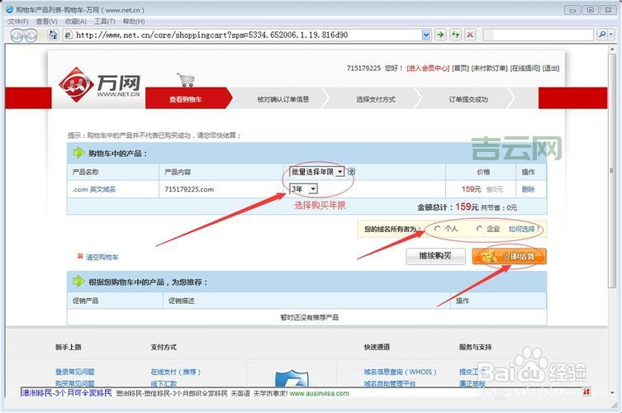This screenshot has width=622, height=413.
Task: Click the refresh page icon
Action: [455, 35]
